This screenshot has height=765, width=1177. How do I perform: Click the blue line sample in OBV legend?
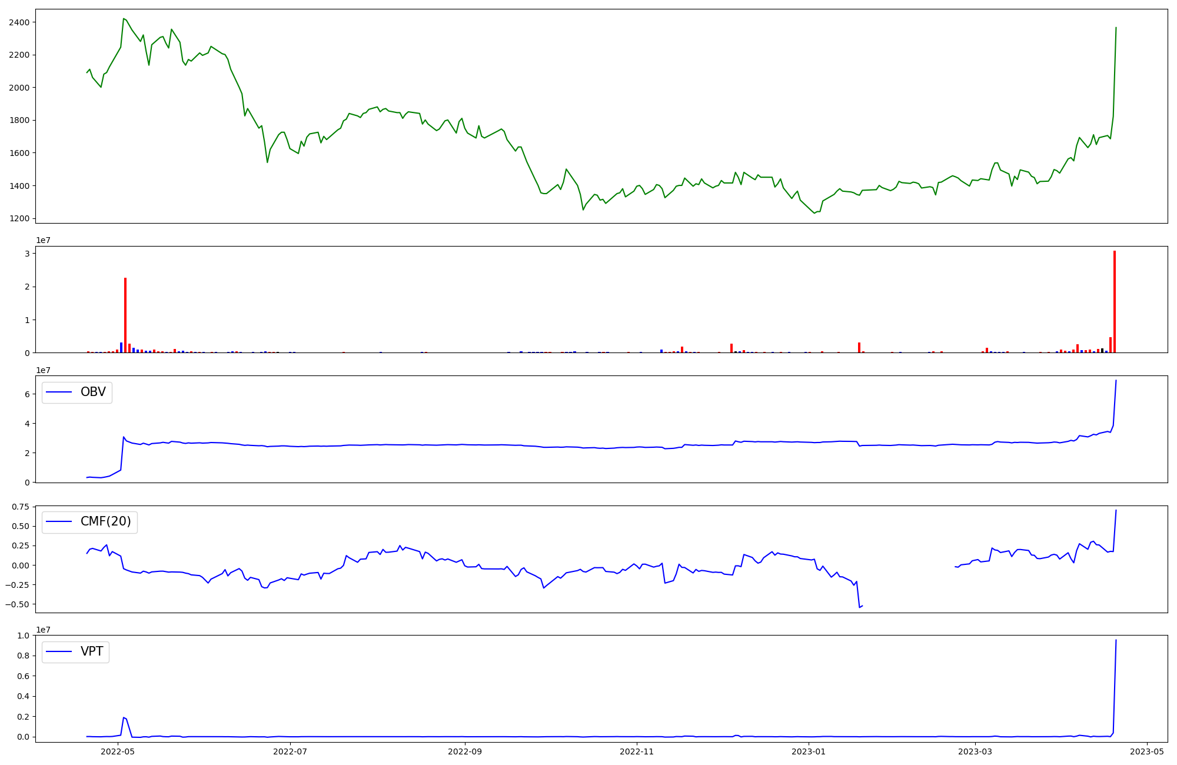coord(59,393)
